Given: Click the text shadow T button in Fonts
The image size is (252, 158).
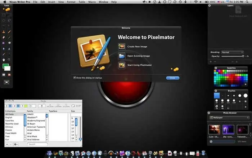Looking at the screenshot, I should pyautogui.click(x=42, y=106).
